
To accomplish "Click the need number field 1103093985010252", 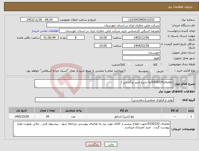I will point(141,20).
